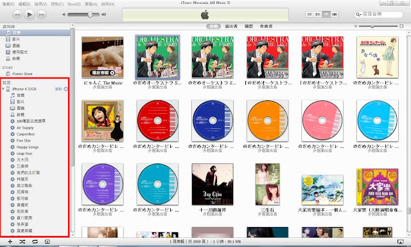Open the iPhone's 鈴聲 ringtones list
Viewport: 411px width, 247px height.
tap(21, 114)
